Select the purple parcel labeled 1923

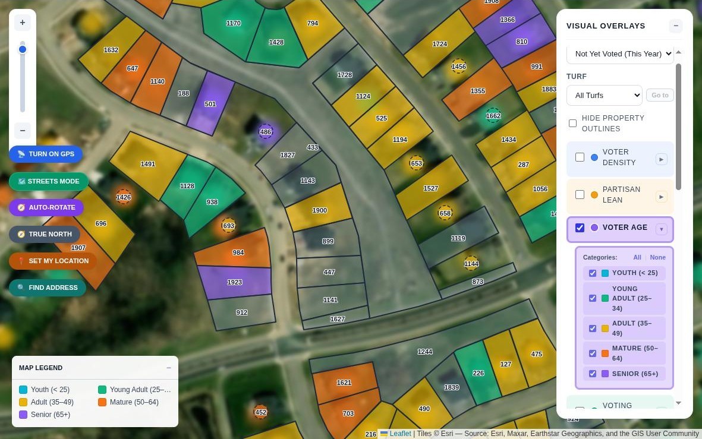click(235, 282)
